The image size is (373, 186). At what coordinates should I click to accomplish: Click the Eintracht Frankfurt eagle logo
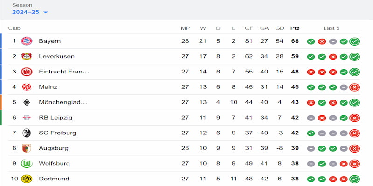tap(27, 72)
